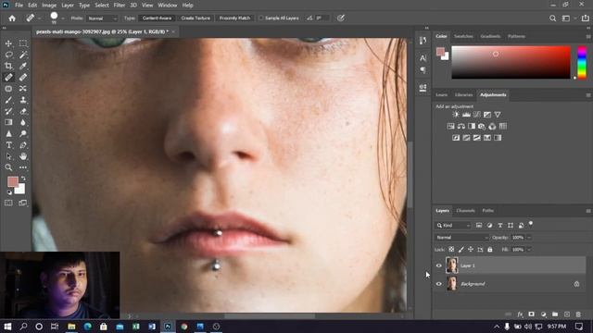Open the search icon at top right

(552, 18)
